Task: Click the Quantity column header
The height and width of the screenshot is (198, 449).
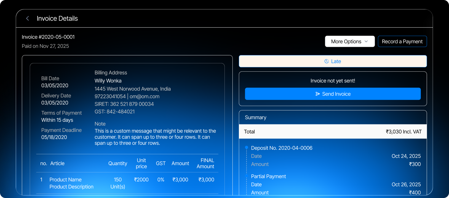Action: [117, 164]
